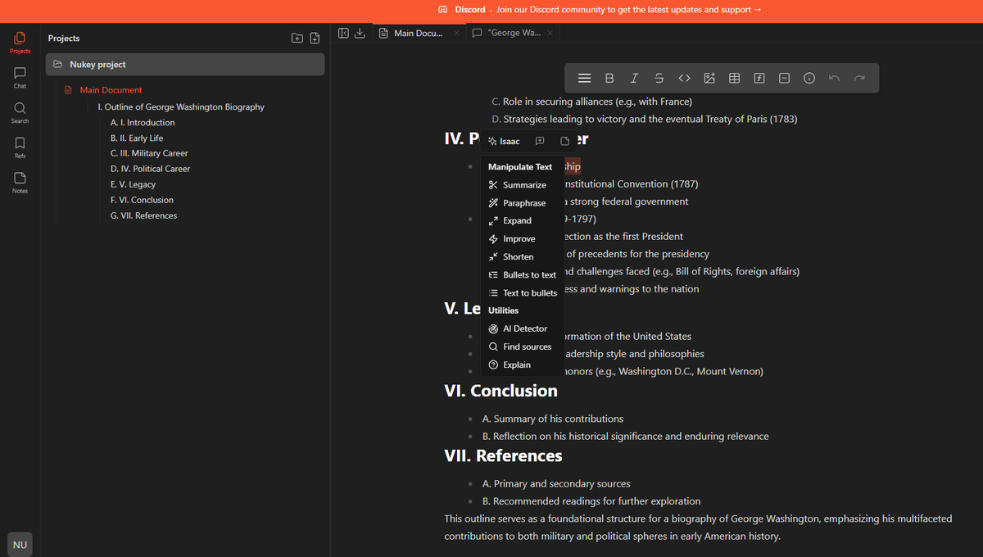
Task: Choose Expand in the text menu
Action: point(523,221)
